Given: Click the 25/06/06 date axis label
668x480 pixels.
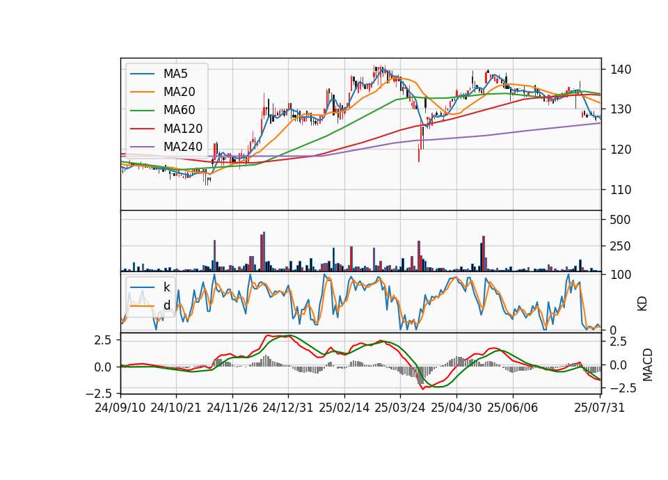Looking at the screenshot, I should click(x=513, y=408).
